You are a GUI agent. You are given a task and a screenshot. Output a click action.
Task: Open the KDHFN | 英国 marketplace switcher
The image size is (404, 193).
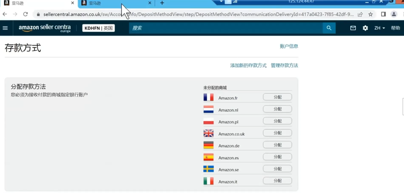click(98, 28)
